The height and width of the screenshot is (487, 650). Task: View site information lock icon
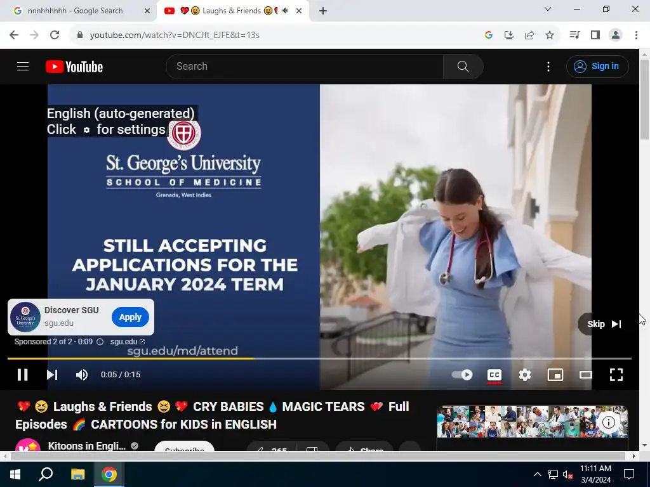click(80, 35)
